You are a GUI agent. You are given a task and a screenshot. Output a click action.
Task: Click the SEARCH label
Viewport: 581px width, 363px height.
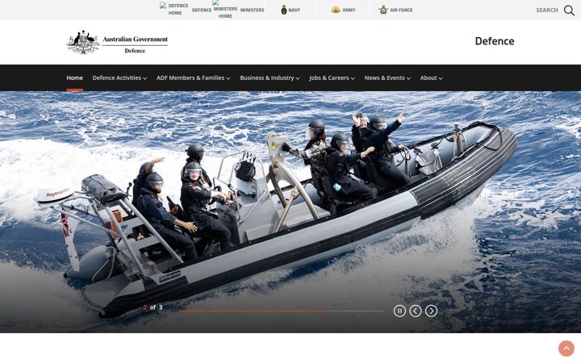pyautogui.click(x=547, y=10)
